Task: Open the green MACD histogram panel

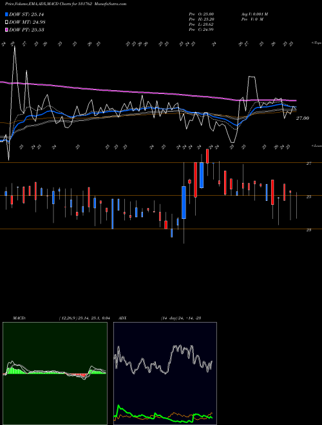Action: point(55,373)
